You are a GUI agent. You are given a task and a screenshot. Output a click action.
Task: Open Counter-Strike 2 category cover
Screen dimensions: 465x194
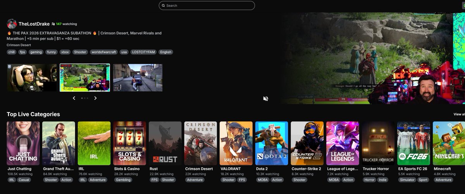click(x=307, y=143)
